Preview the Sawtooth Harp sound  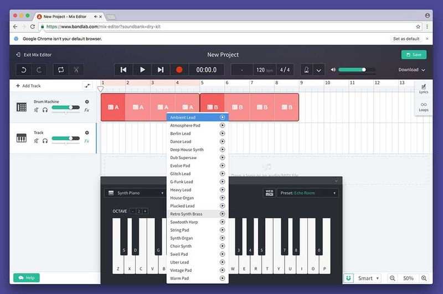tap(223, 222)
